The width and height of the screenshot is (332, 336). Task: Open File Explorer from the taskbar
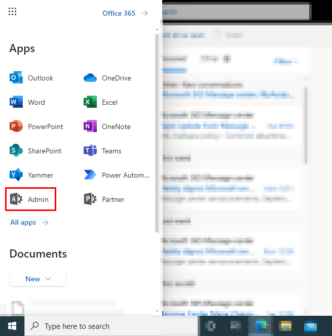pos(285,326)
